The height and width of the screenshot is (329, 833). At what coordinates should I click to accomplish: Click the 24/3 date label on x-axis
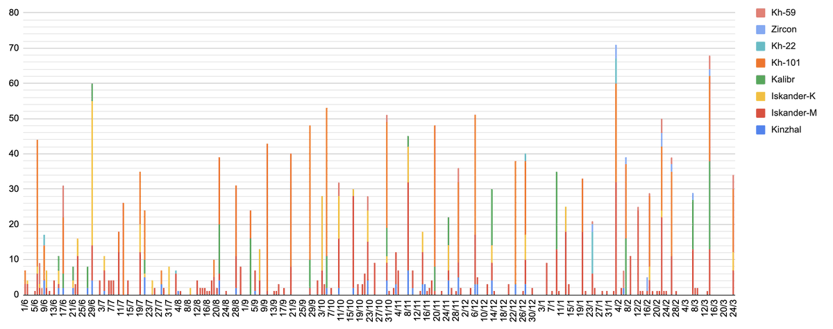click(733, 310)
